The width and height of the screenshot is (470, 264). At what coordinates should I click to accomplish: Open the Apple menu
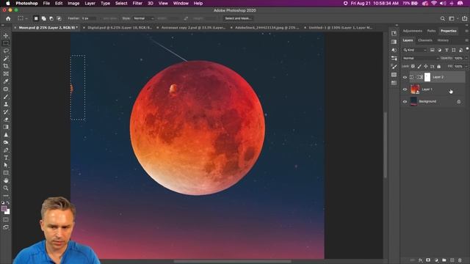tap(8, 3)
